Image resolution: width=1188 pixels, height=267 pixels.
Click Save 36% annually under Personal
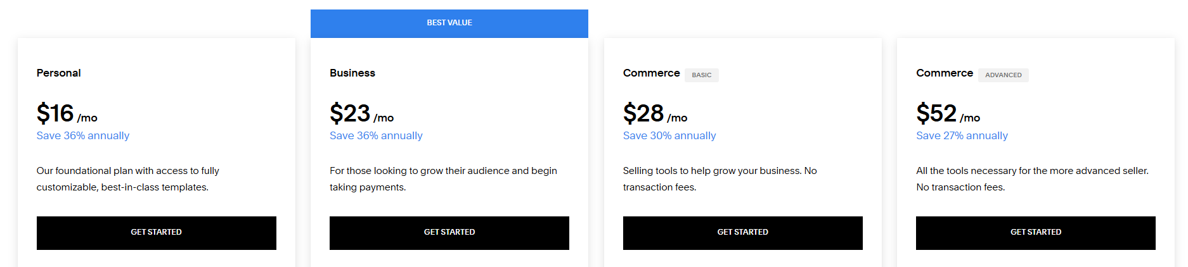tap(82, 135)
